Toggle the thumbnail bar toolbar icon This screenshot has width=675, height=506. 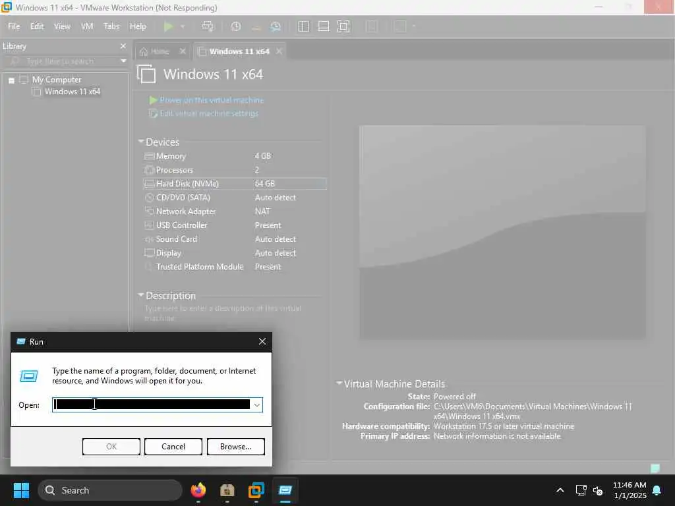[323, 26]
